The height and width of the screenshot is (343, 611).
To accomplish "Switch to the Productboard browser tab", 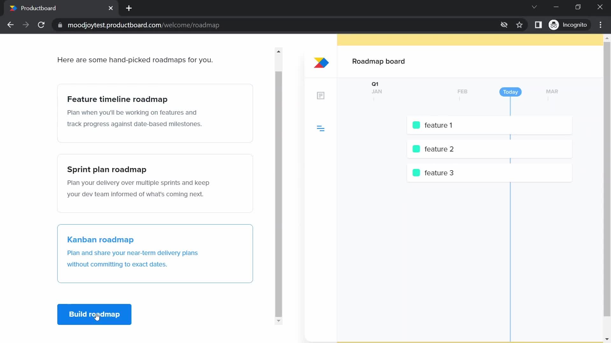I will click(60, 8).
